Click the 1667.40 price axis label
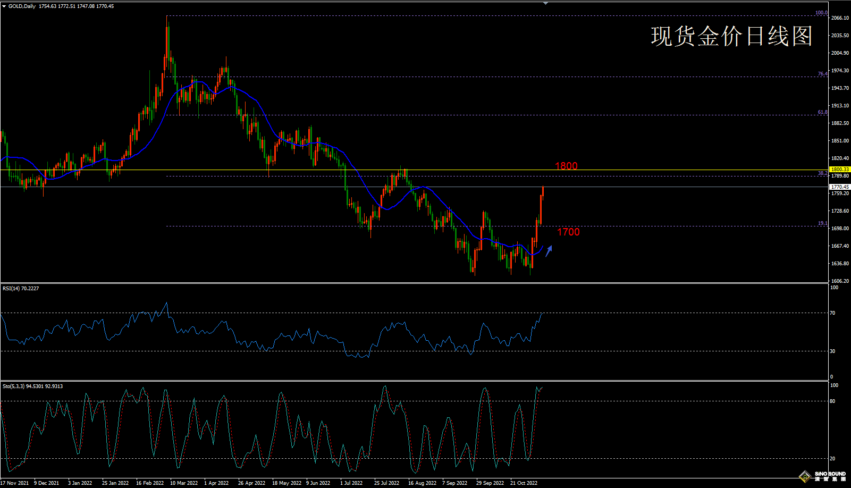The width and height of the screenshot is (851, 488). click(x=840, y=246)
